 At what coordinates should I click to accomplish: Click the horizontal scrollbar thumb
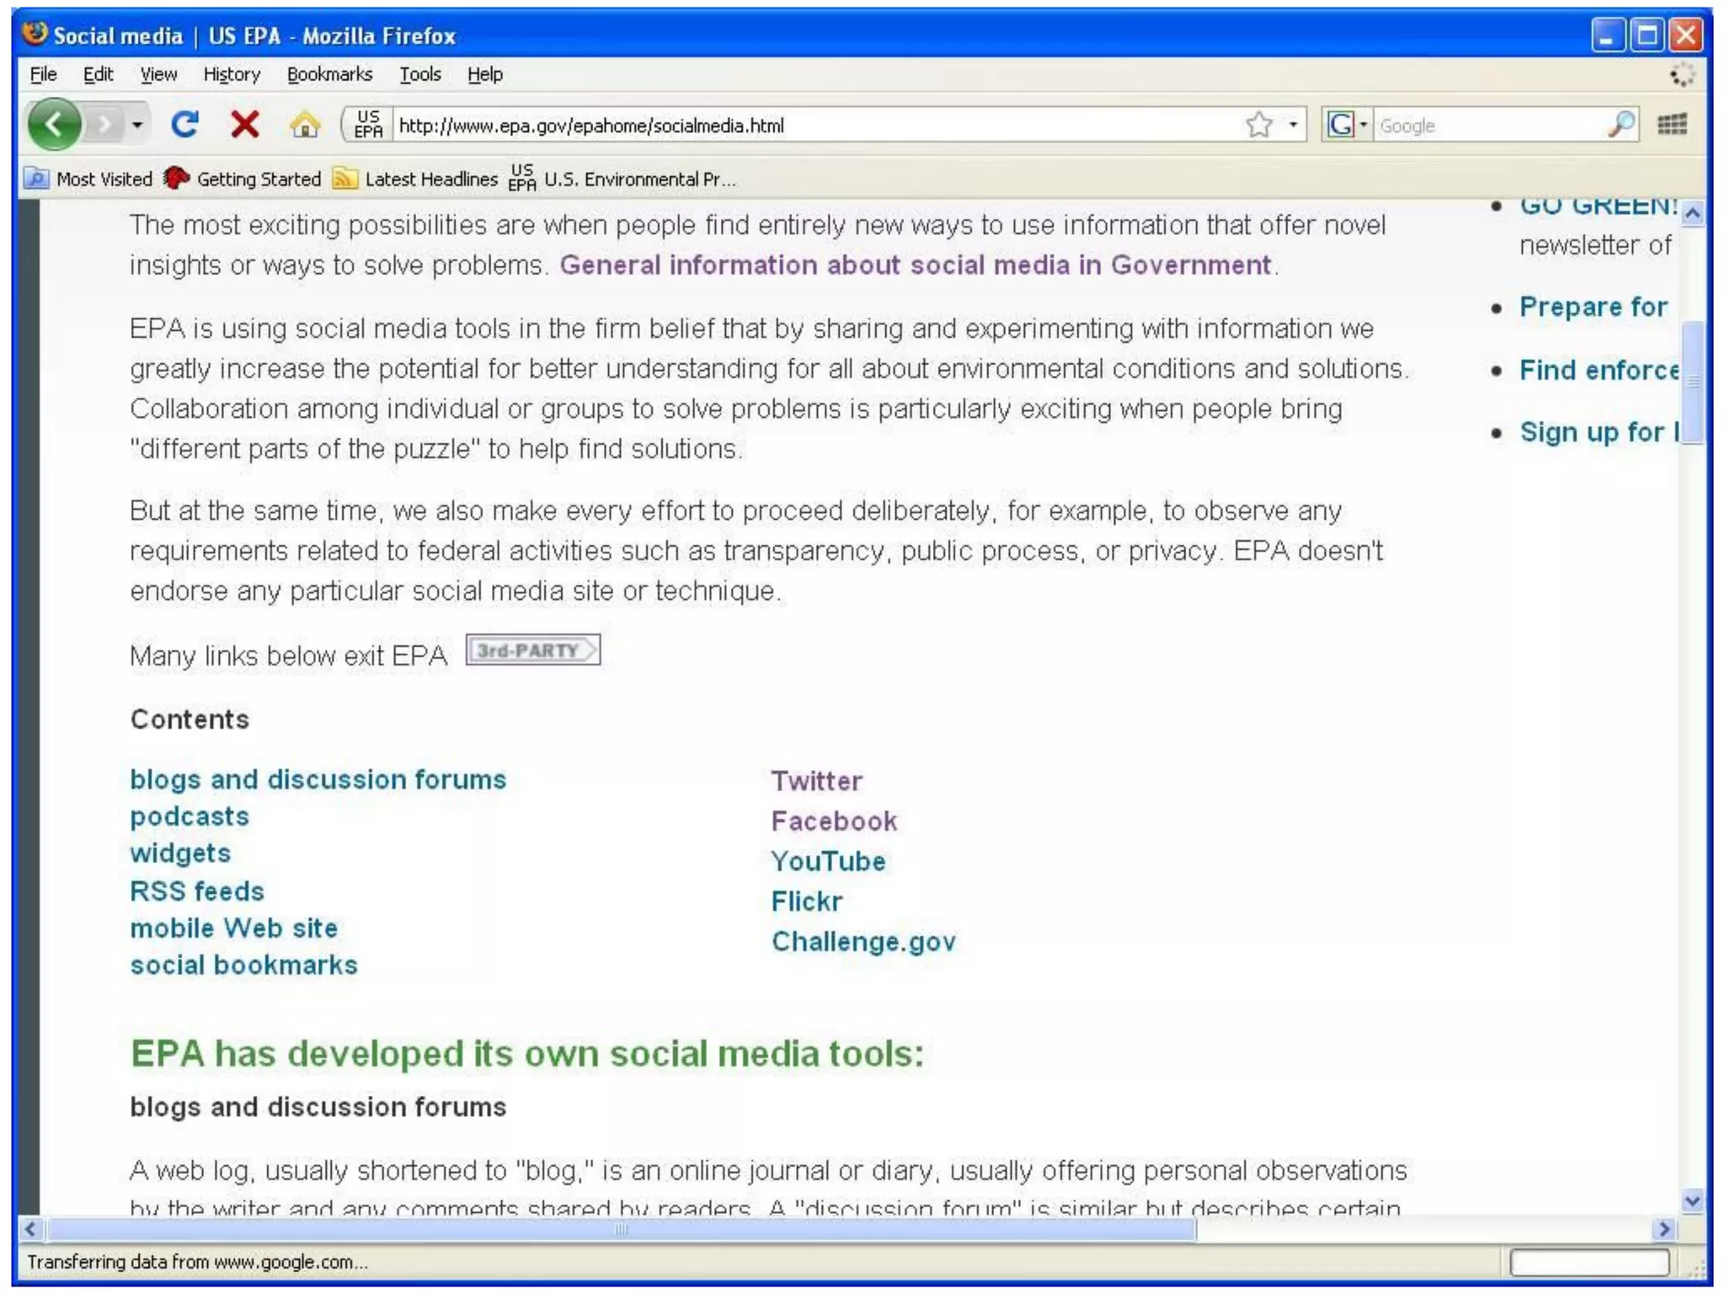tap(622, 1229)
